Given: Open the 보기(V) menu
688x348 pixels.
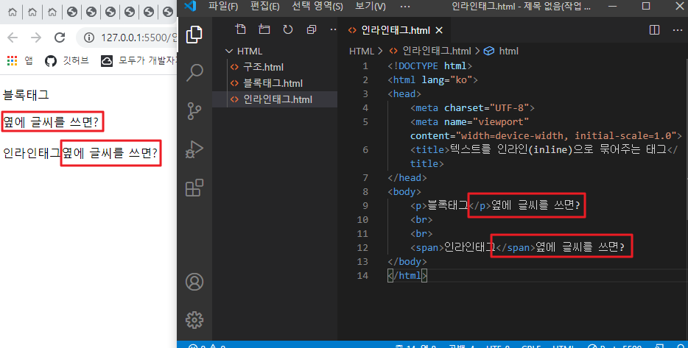Looking at the screenshot, I should [371, 6].
